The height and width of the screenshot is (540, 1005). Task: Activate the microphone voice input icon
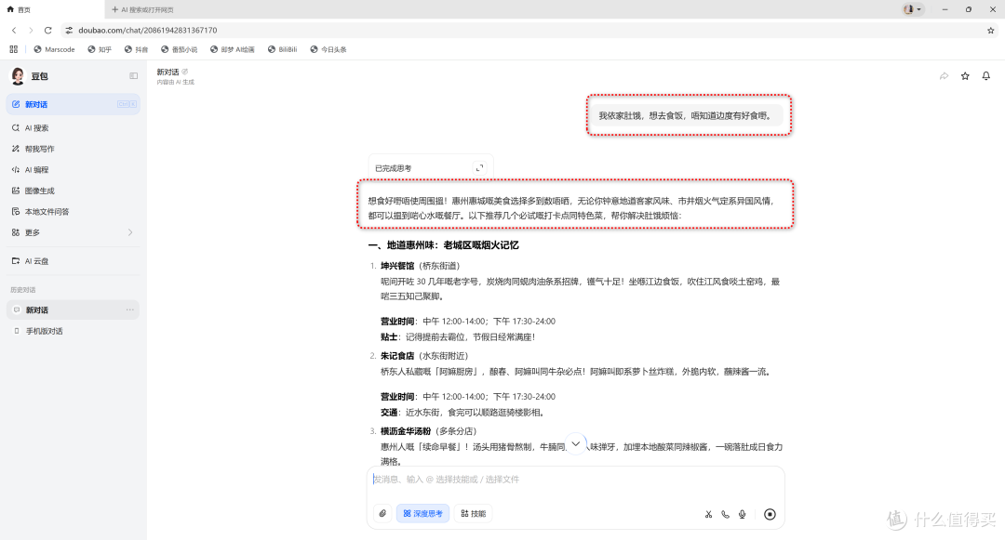[743, 514]
